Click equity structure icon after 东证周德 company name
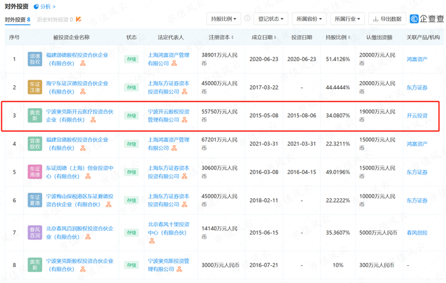446x283 pixels. pos(88,177)
